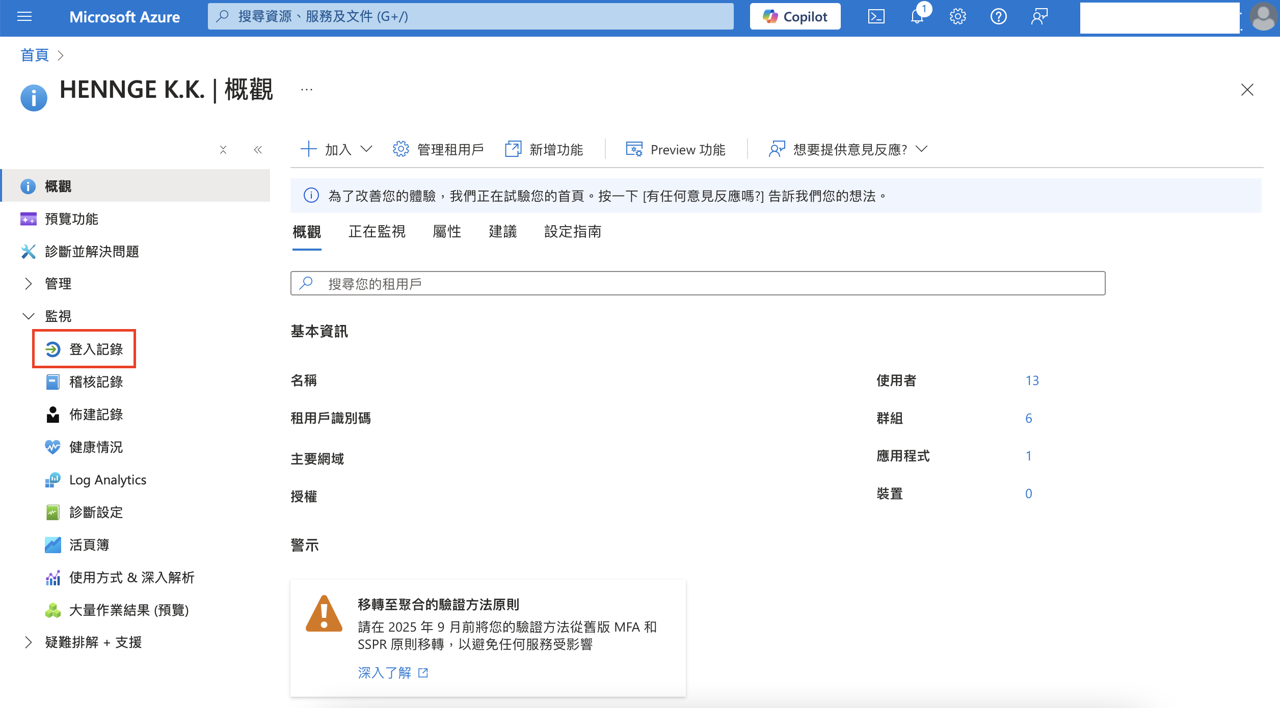Screen dimensions: 1280x708
Task: Open the 群組 count 6
Action: coord(1028,418)
